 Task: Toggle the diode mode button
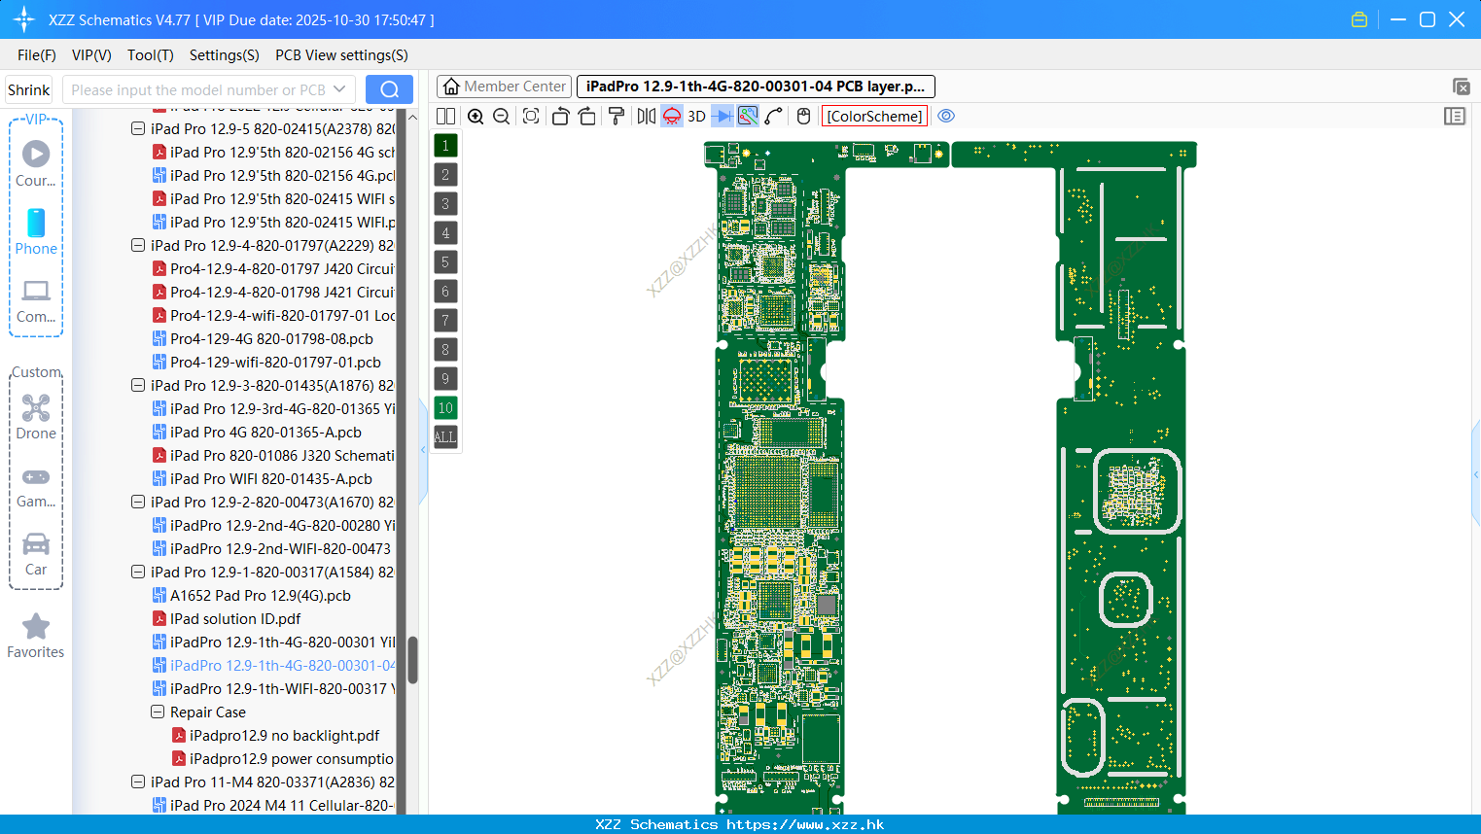click(723, 117)
